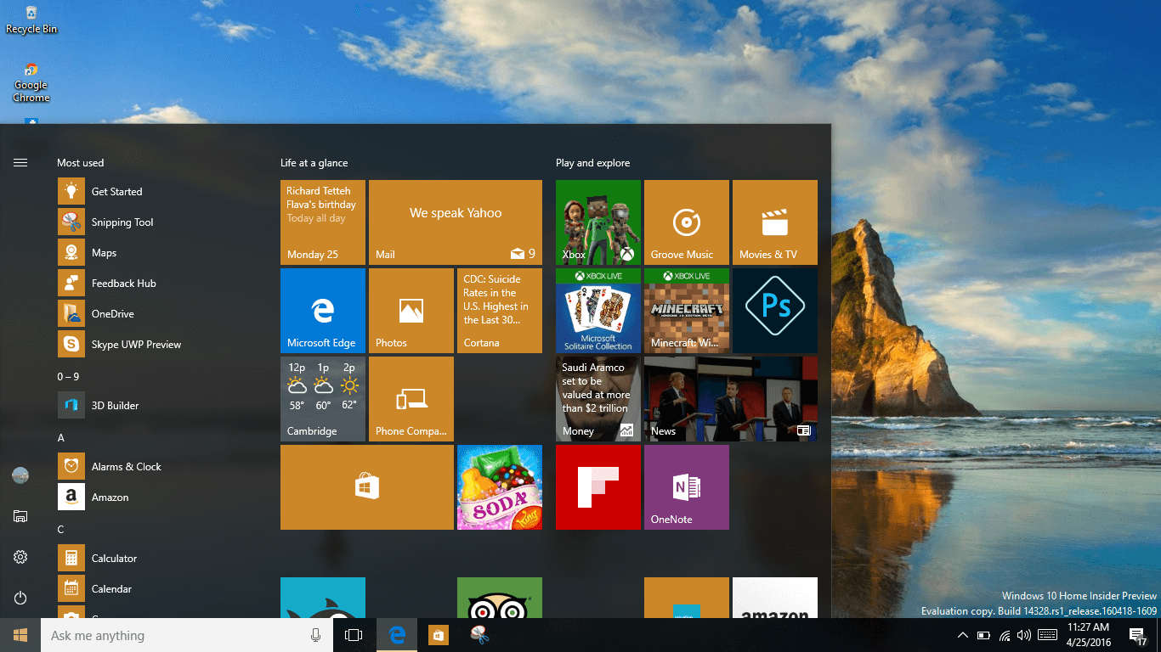Launch the OneNote tile
This screenshot has width=1161, height=652.
(x=687, y=487)
